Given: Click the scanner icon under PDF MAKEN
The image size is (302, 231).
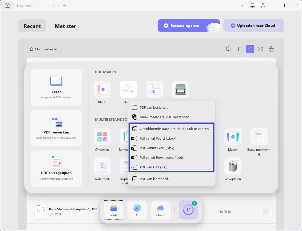Looking at the screenshot, I should pos(180,89).
